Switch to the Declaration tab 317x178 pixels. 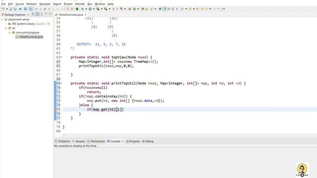coord(96,141)
